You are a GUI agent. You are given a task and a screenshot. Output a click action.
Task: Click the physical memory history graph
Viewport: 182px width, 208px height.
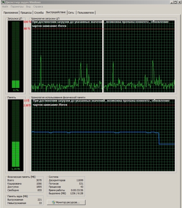103,135
